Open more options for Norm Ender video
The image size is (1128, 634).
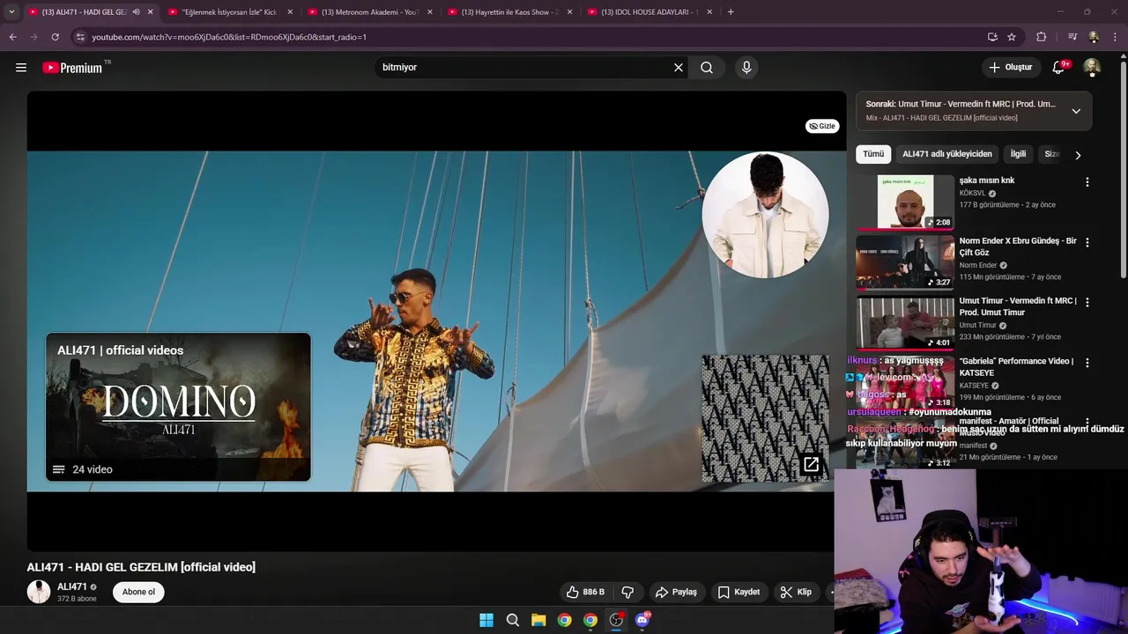pos(1087,242)
